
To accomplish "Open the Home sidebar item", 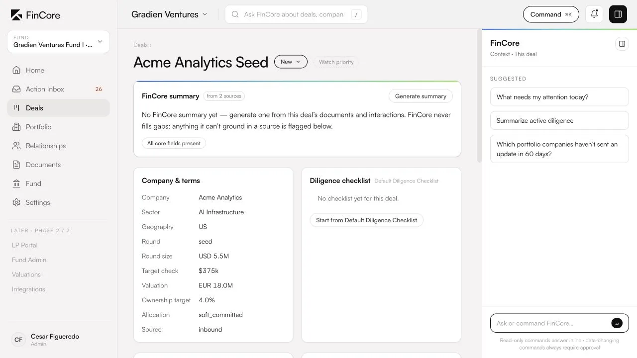I will coord(58,70).
